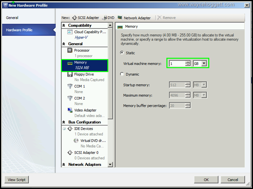Click the title bar window icon

5,5
